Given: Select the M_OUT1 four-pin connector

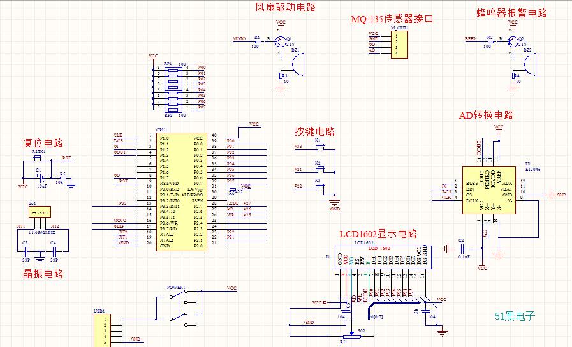Looking at the screenshot, I should tap(399, 45).
